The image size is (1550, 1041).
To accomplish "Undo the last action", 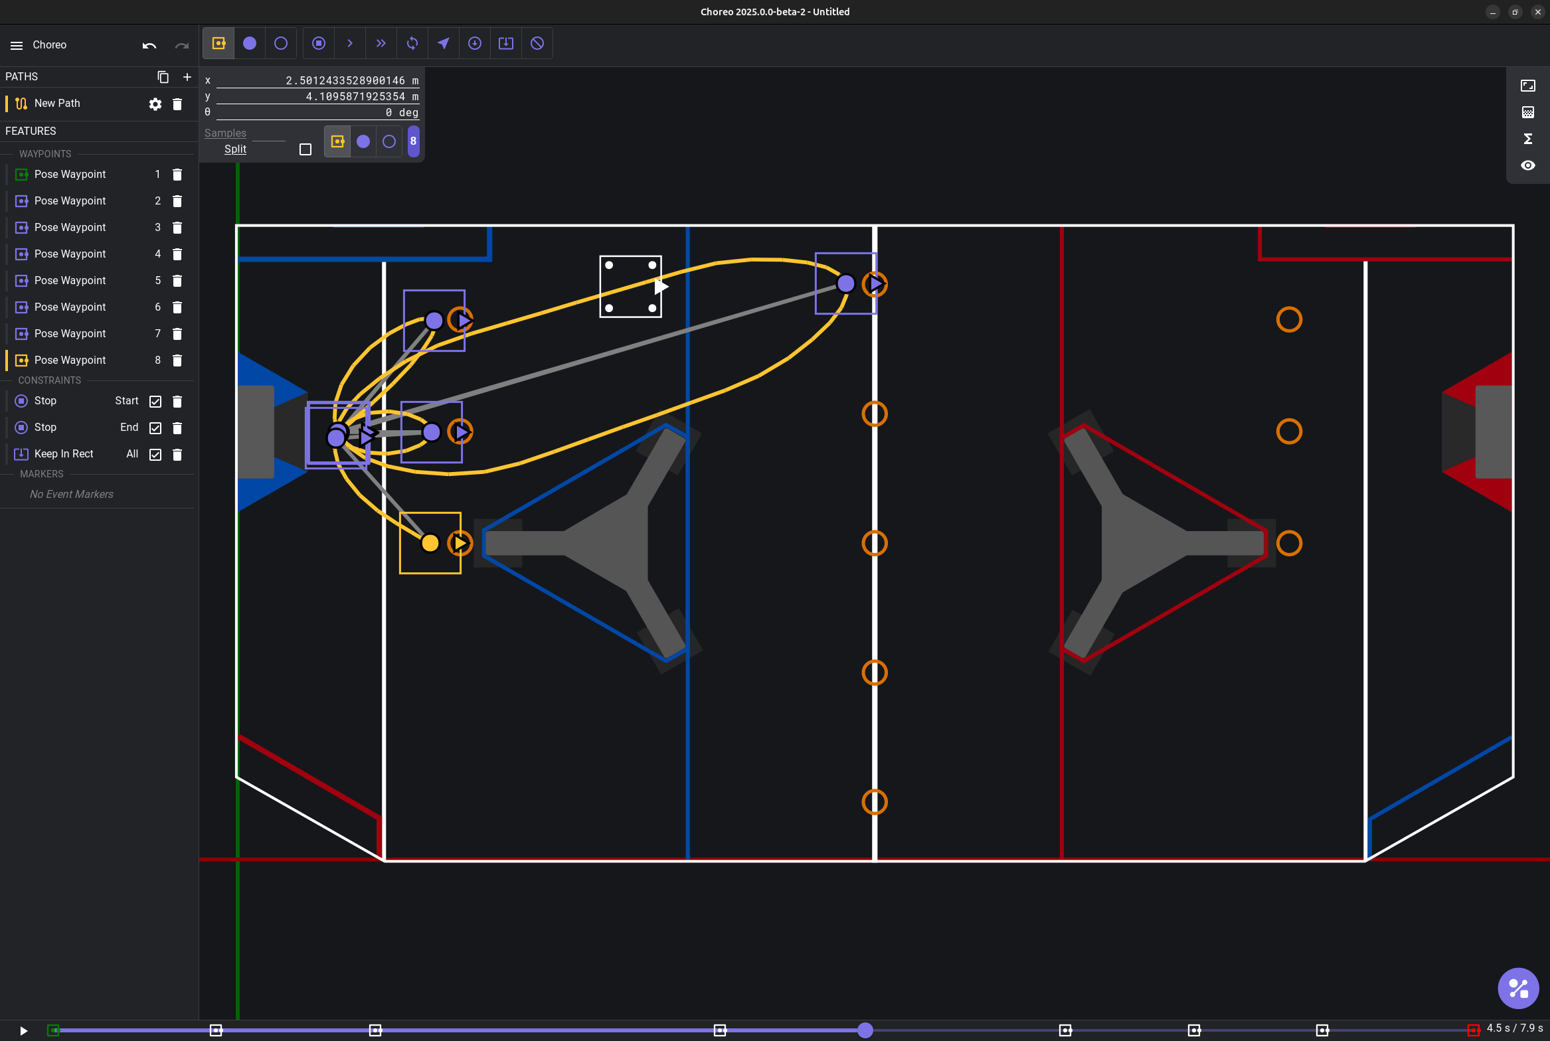I will [149, 44].
